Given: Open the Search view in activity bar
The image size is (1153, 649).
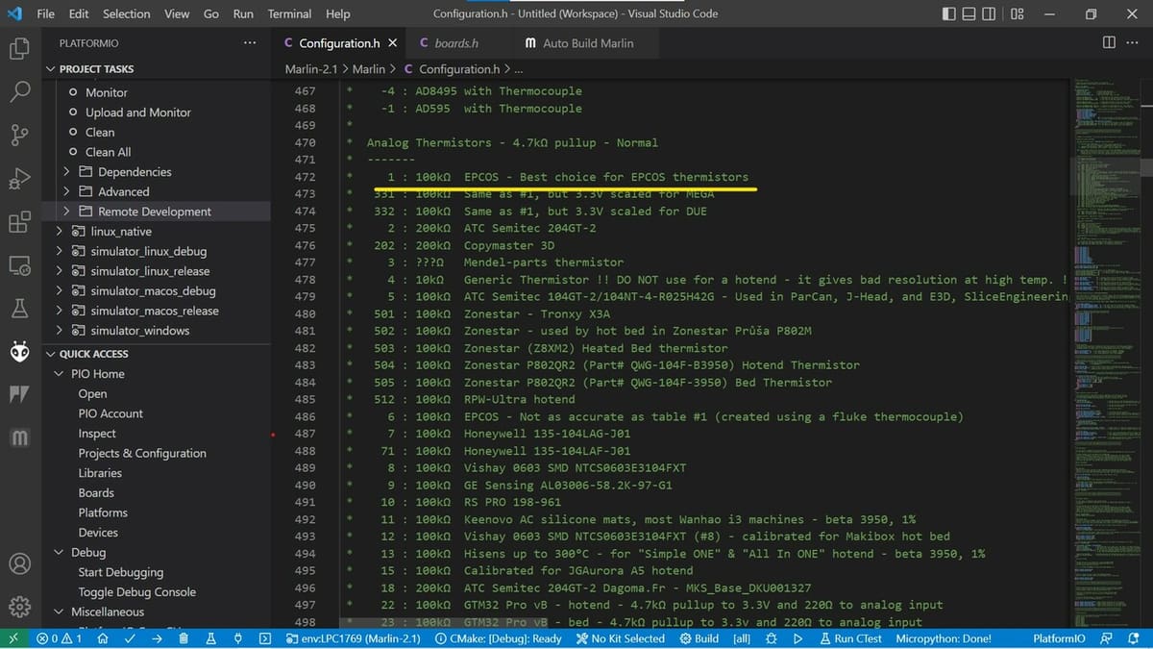Looking at the screenshot, I should [19, 91].
